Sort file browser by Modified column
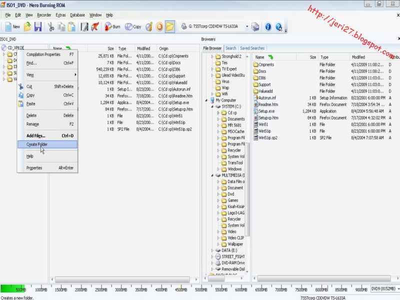The height and width of the screenshot is (300, 400). click(x=369, y=57)
